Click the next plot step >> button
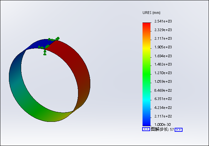 pyautogui.click(x=179, y=130)
